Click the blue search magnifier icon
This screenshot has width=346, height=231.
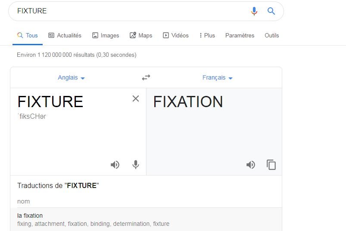tap(271, 11)
